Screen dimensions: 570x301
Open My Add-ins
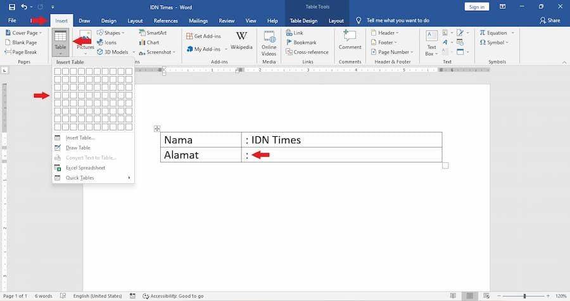206,49
